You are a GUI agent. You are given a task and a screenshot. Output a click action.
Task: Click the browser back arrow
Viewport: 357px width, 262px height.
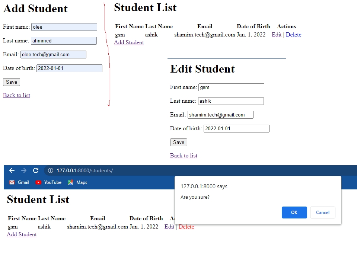pos(12,170)
